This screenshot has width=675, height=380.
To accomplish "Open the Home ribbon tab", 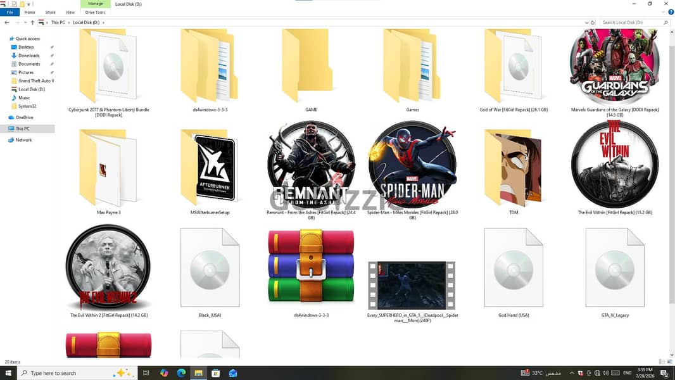I will click(x=30, y=13).
